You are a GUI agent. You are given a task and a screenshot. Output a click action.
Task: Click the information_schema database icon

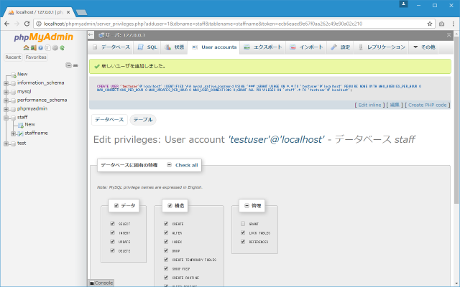pos(13,83)
